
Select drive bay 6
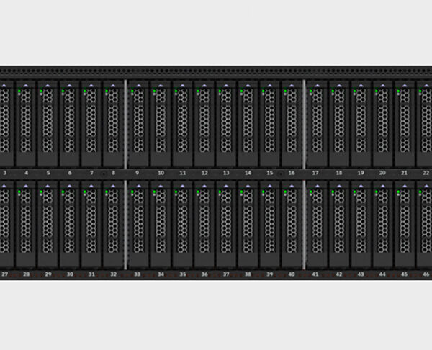[69, 124]
